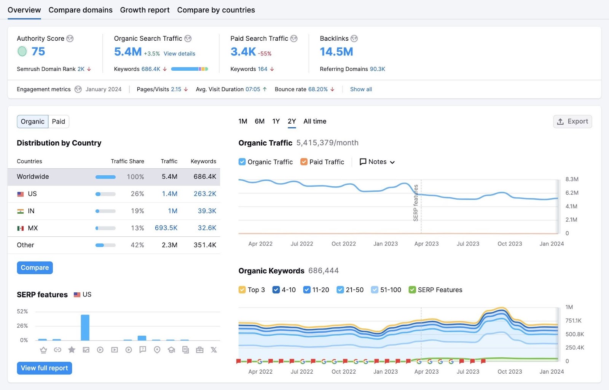The width and height of the screenshot is (609, 390).
Task: Select the image pack SERP feature icon
Action: coord(86,350)
